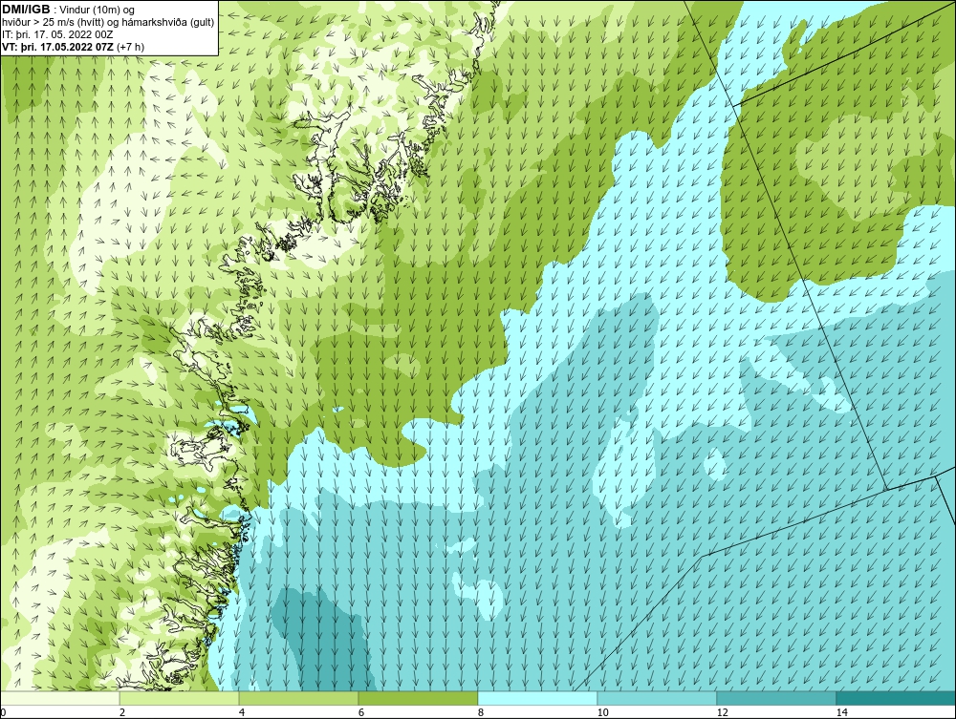
Task: Click the 8–10 m/s pale cyan swatch
Action: (537, 698)
